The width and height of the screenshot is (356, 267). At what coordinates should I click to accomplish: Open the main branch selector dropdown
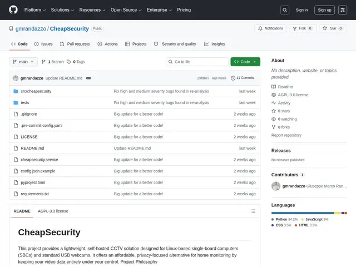click(x=23, y=62)
